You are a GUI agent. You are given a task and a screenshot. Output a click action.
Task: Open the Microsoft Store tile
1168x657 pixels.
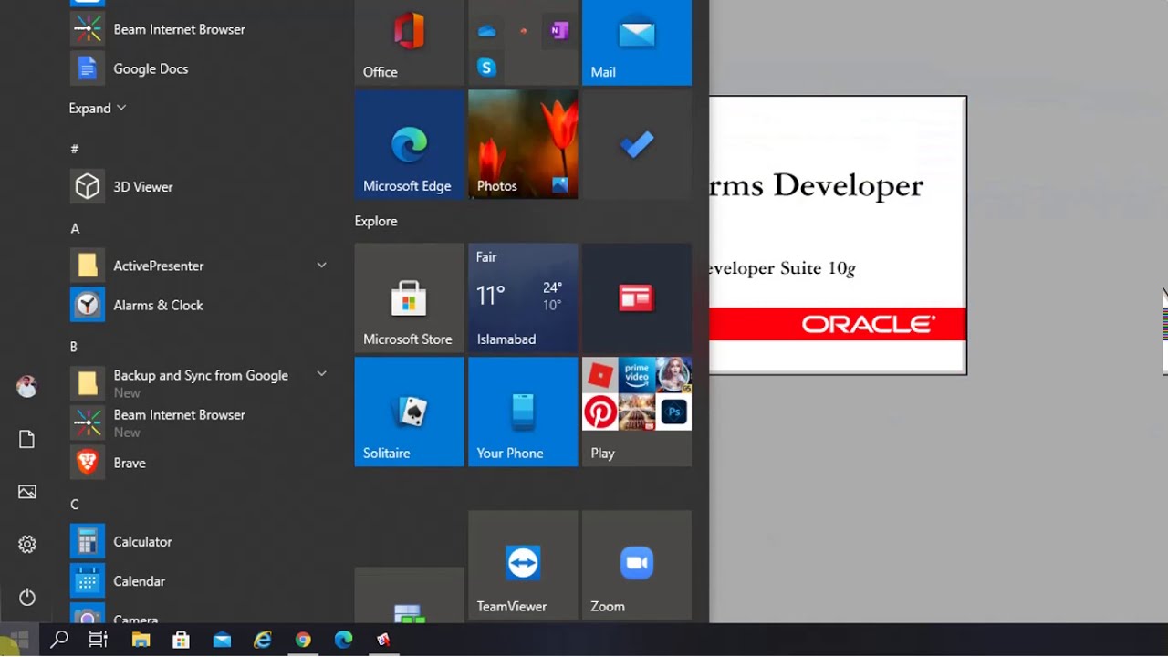click(x=409, y=297)
